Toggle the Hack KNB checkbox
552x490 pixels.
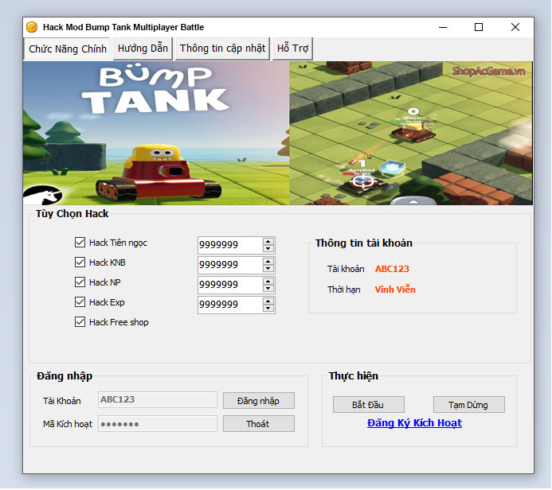coord(80,262)
